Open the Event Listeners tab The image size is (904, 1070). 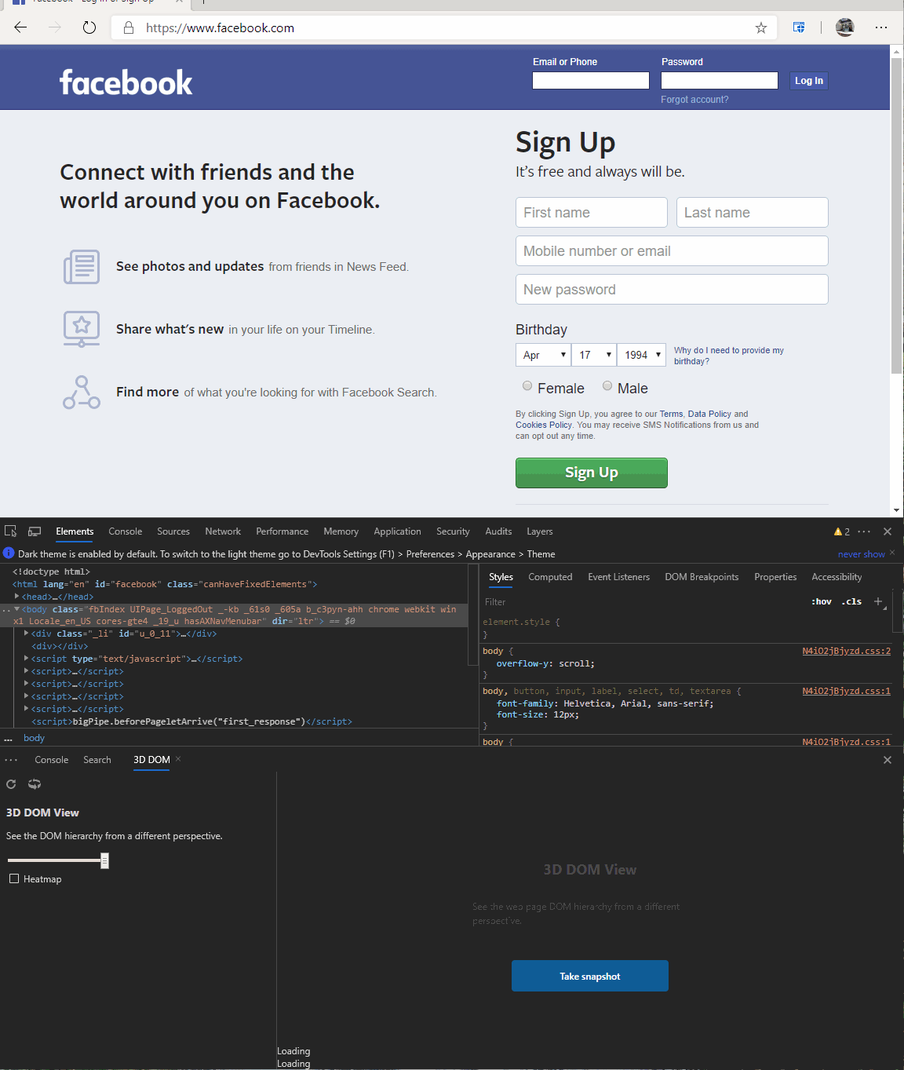click(619, 577)
